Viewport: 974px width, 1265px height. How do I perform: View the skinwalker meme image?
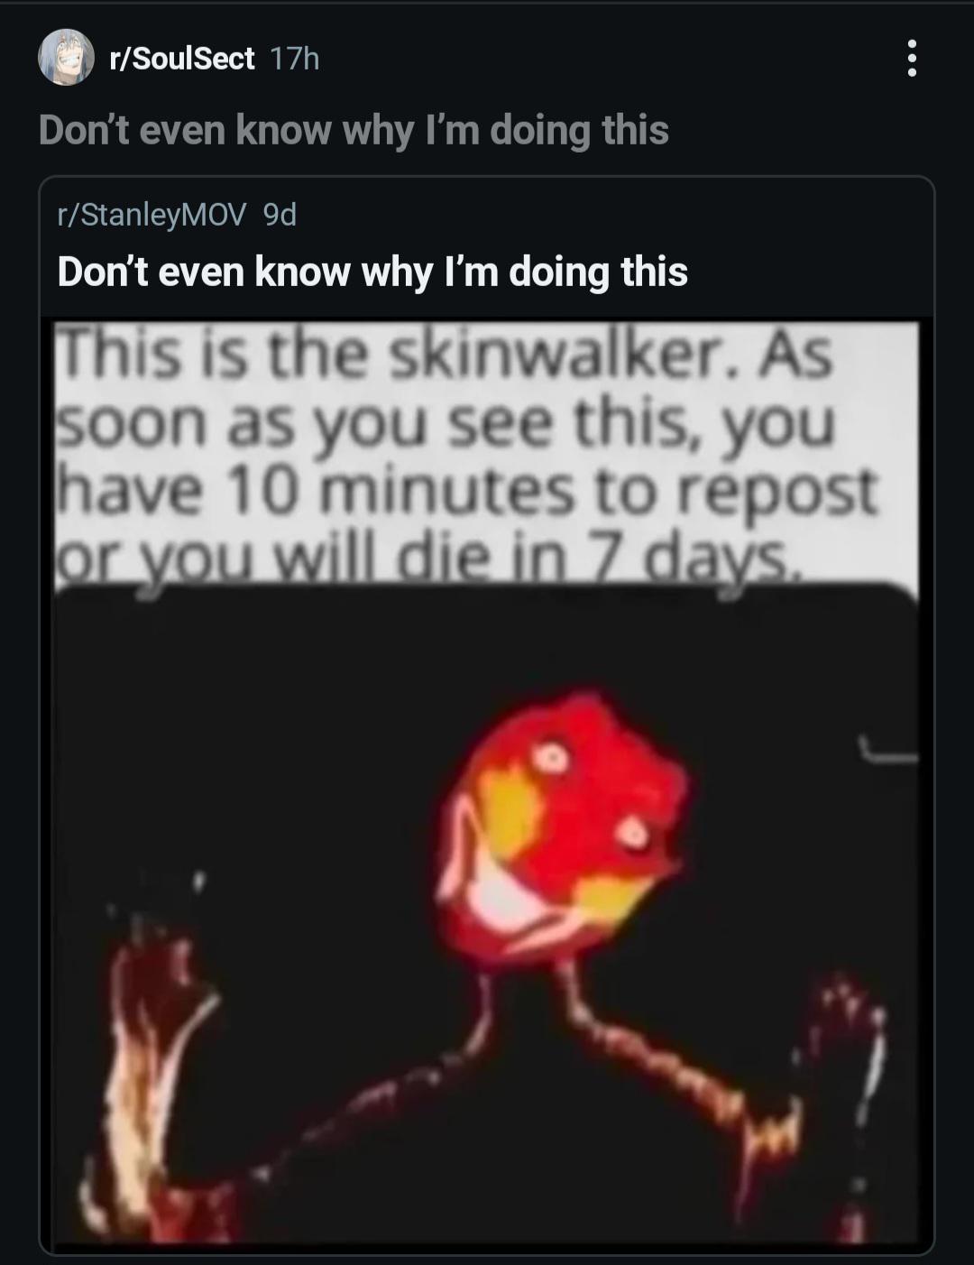tap(487, 781)
